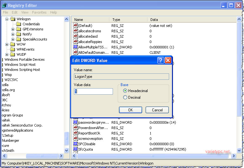Select the ReportBootOk string value icon
The image size is (244, 168).
(75, 133)
